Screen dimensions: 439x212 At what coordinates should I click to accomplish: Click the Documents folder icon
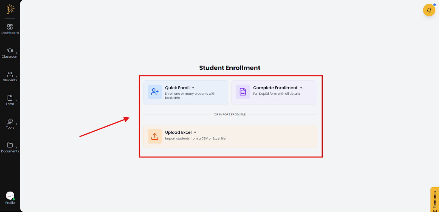(10, 145)
